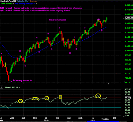Click the 2010 year label on time axis
The image size is (133, 122).
coord(46,120)
